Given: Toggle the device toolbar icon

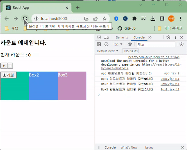Looking at the screenshot, I should (x=106, y=37).
